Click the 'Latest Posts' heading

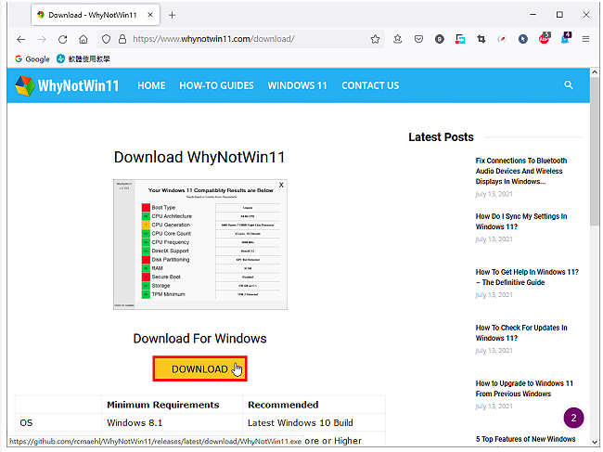click(x=441, y=137)
